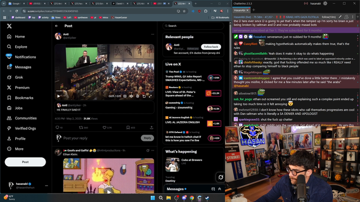The width and height of the screenshot is (360, 202).
Task: Bookmark the post using the bookmark icon
Action: (128, 127)
